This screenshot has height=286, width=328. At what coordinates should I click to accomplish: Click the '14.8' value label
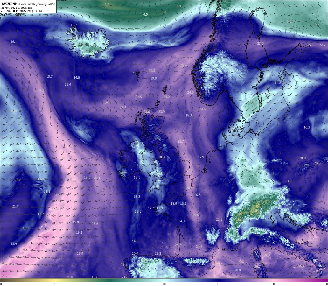tap(278, 83)
